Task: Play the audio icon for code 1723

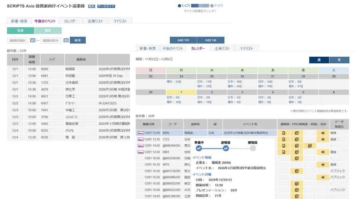Action: (x=323, y=139)
